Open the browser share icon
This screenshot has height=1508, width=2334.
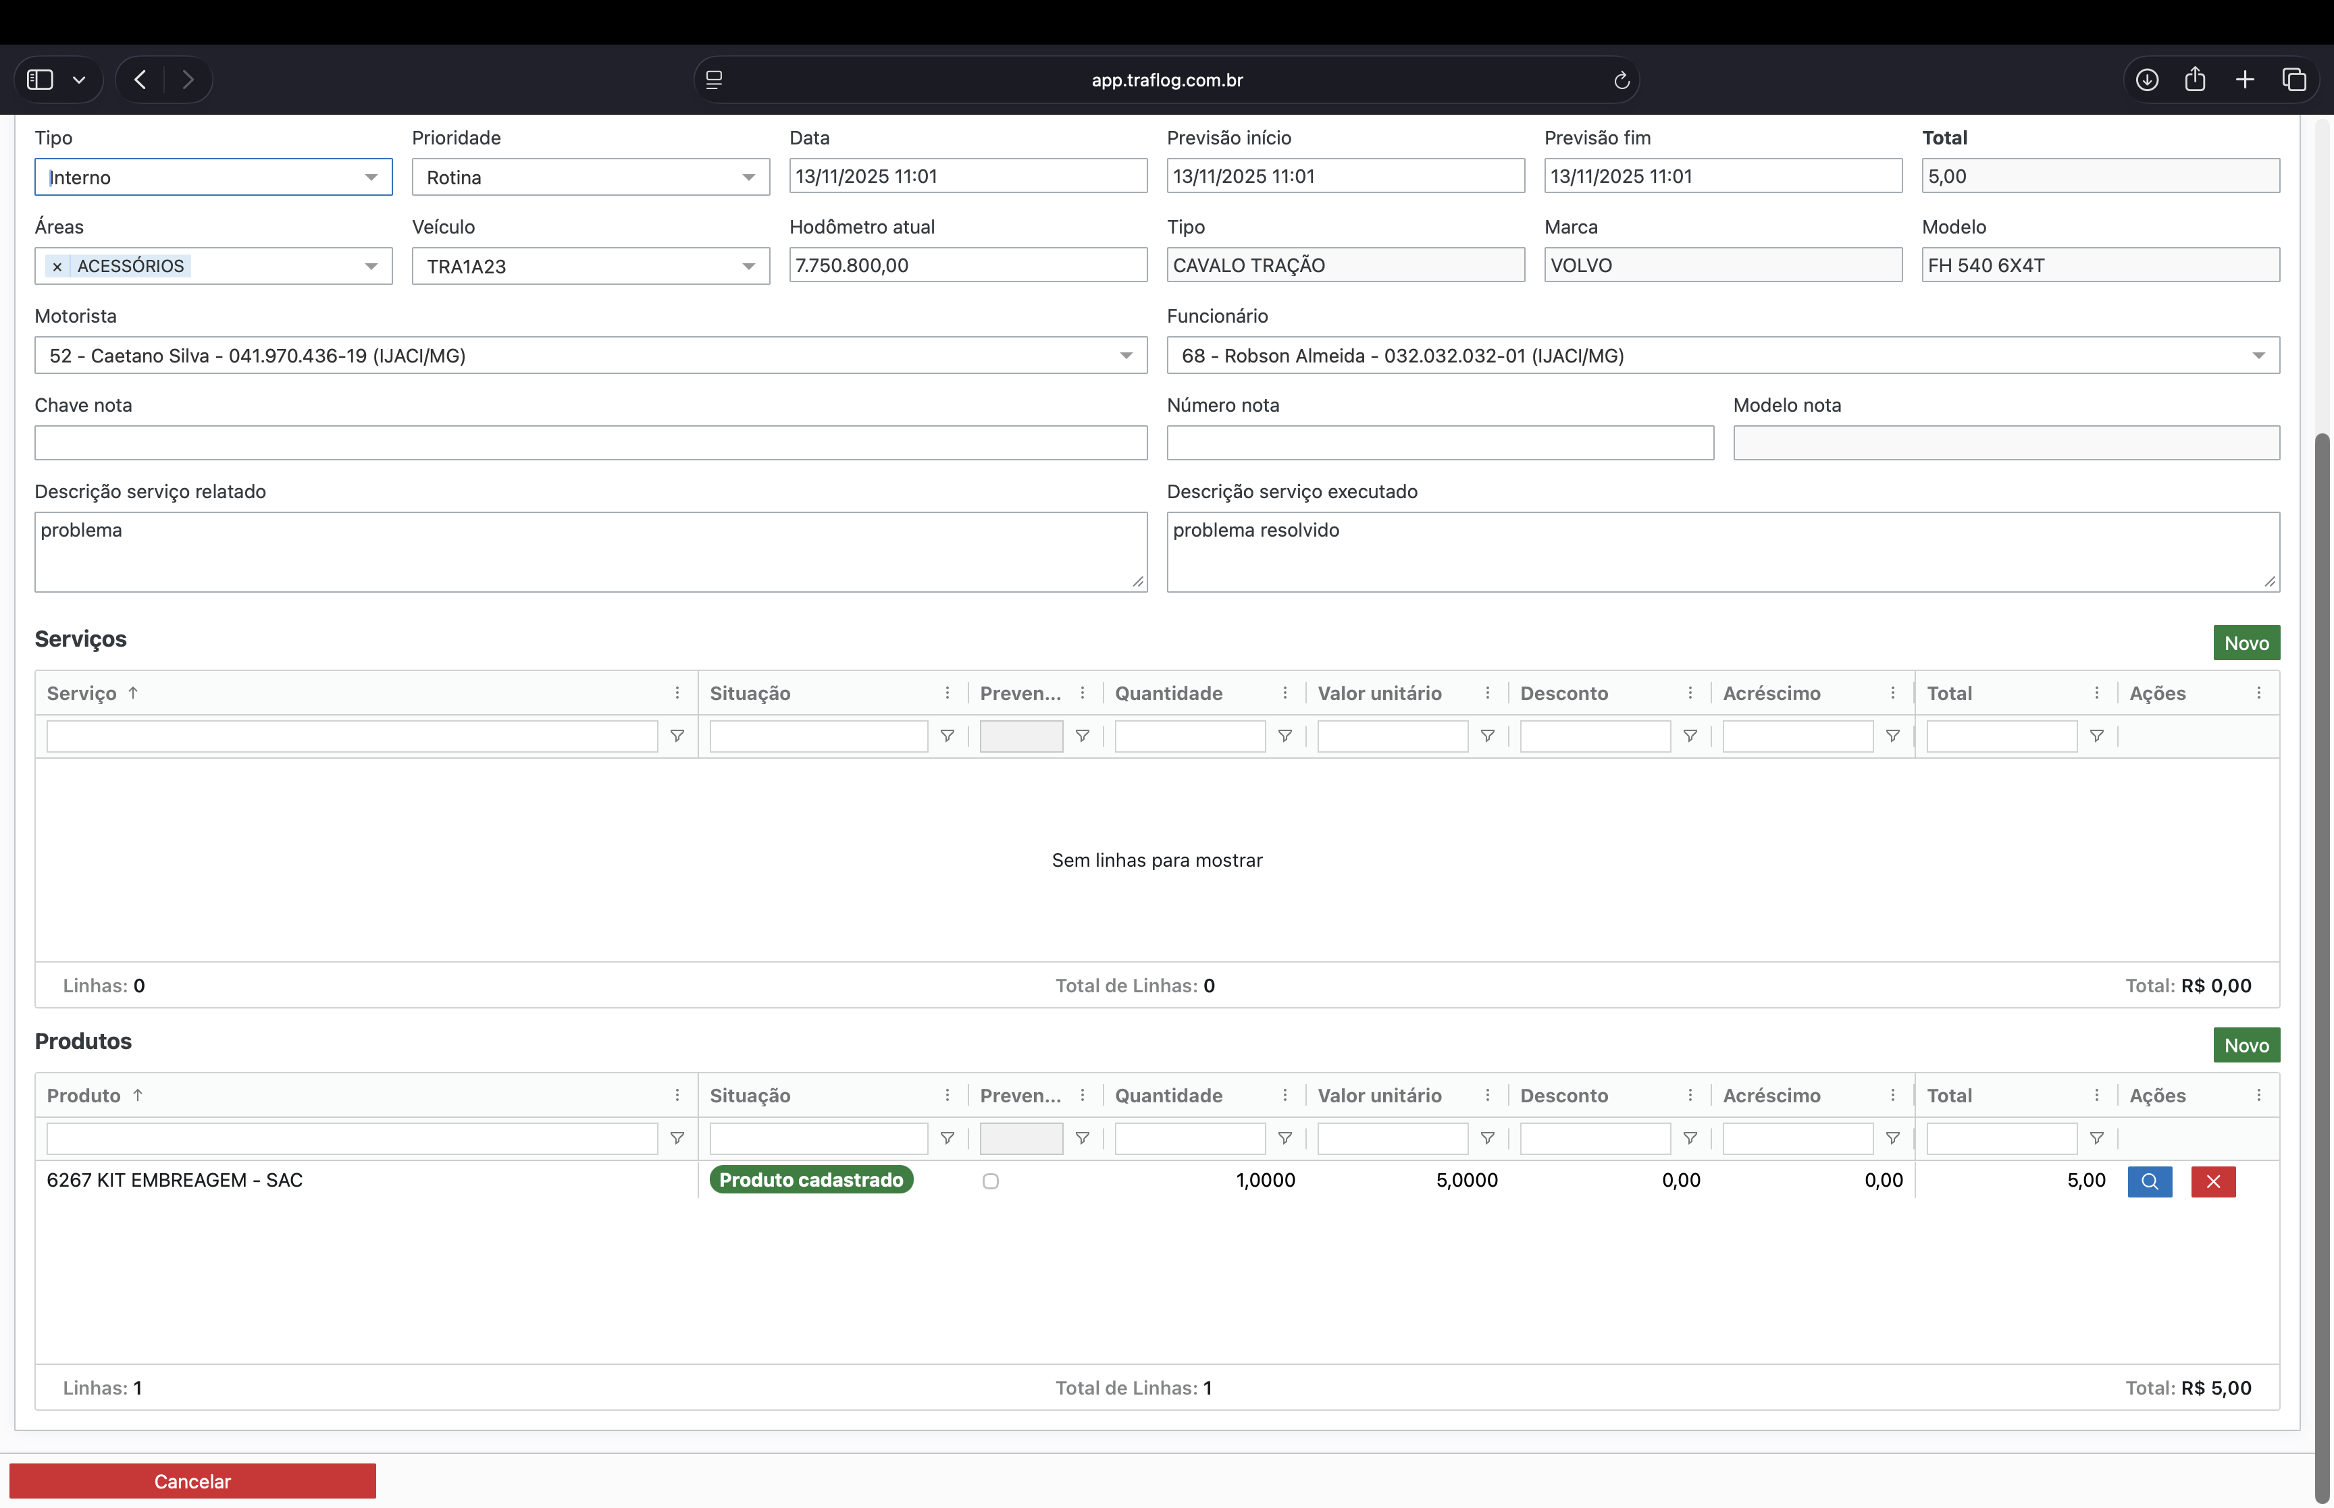[2195, 80]
